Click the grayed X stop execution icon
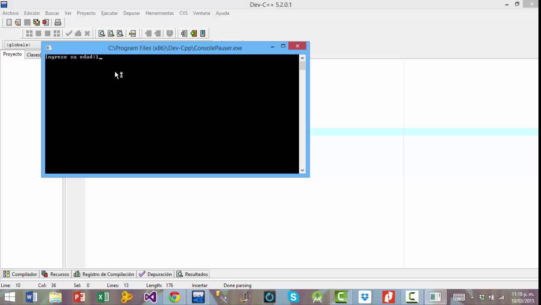The height and width of the screenshot is (305, 541). 87,33
